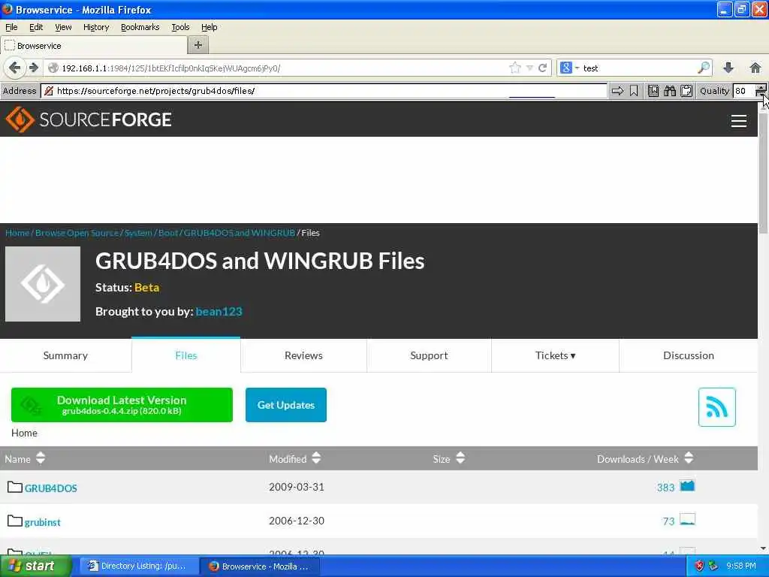The image size is (769, 577).
Task: Switch to the Reviews tab
Action: click(303, 355)
